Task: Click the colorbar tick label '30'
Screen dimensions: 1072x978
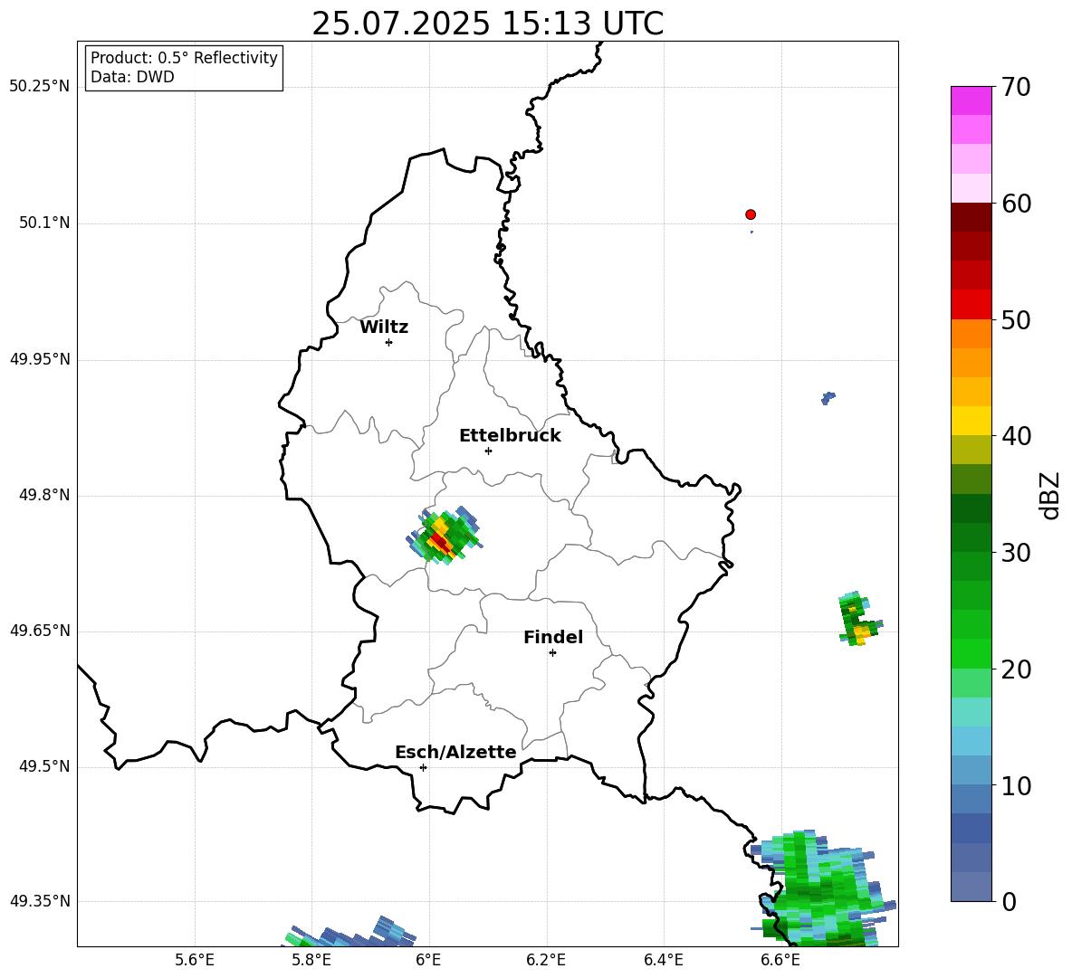Action: click(1016, 553)
